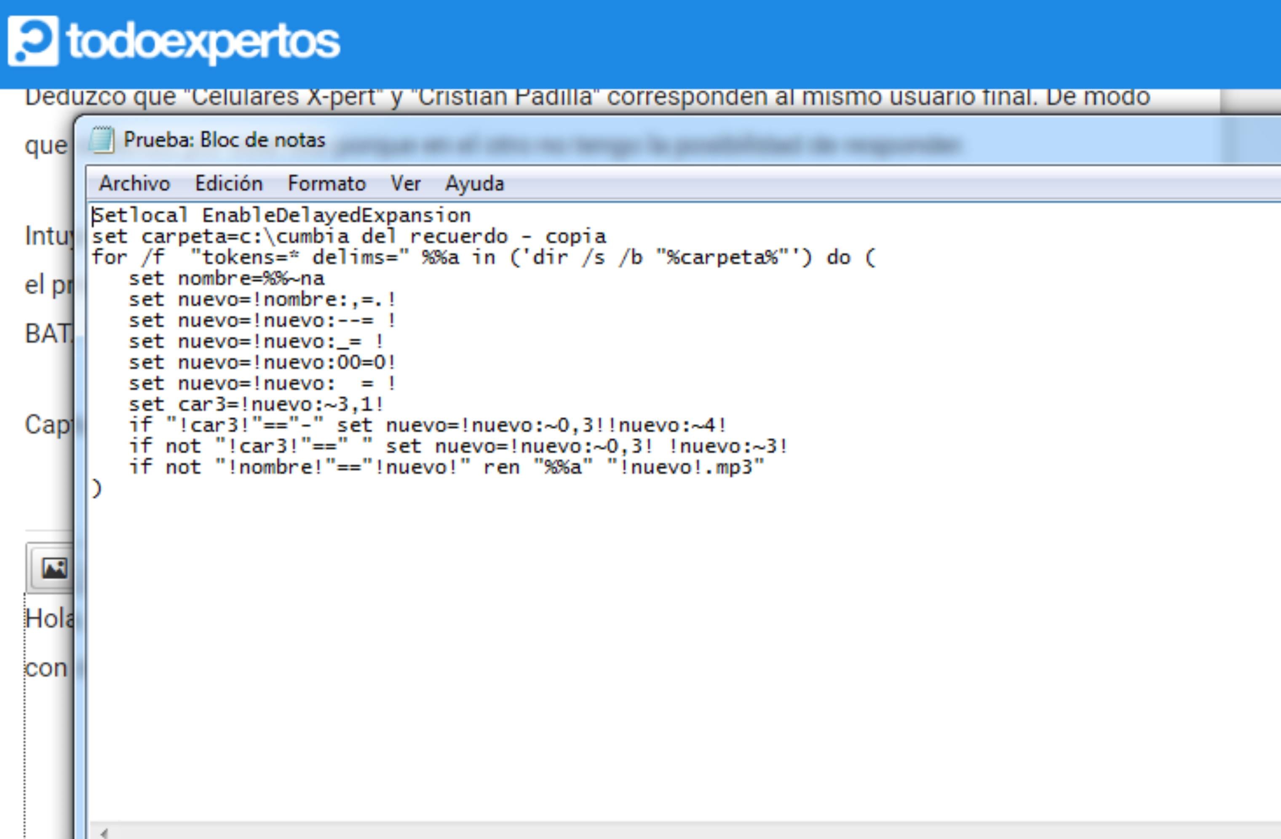The image size is (1281, 839).
Task: Click line 'set nuevo=!nuevo:_= !'
Action: pyautogui.click(x=256, y=341)
